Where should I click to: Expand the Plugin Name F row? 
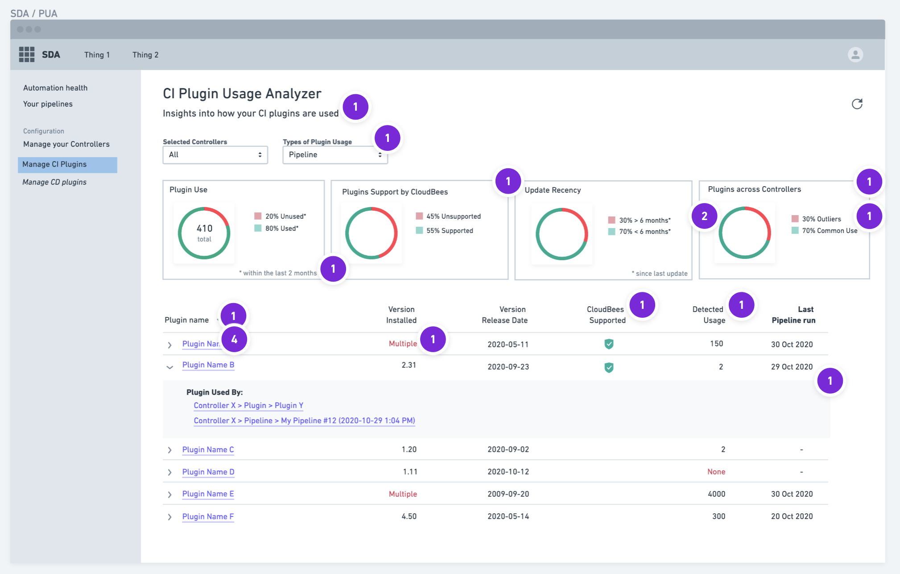[169, 517]
